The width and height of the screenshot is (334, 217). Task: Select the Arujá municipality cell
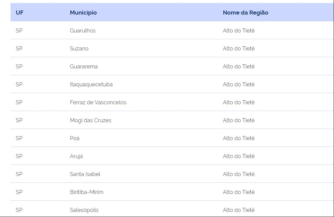pyautogui.click(x=76, y=156)
